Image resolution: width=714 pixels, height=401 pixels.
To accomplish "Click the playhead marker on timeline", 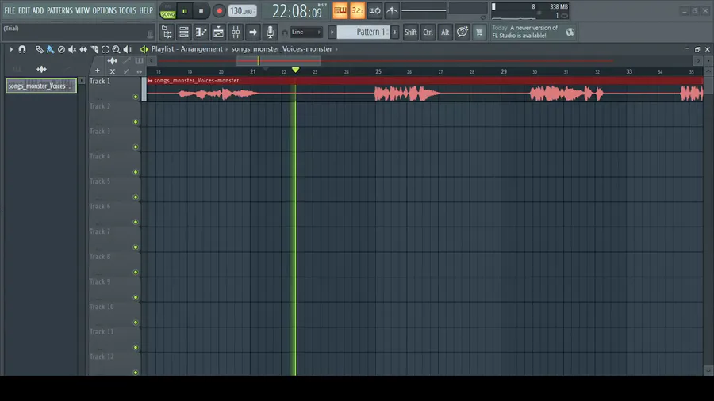I will pyautogui.click(x=296, y=70).
